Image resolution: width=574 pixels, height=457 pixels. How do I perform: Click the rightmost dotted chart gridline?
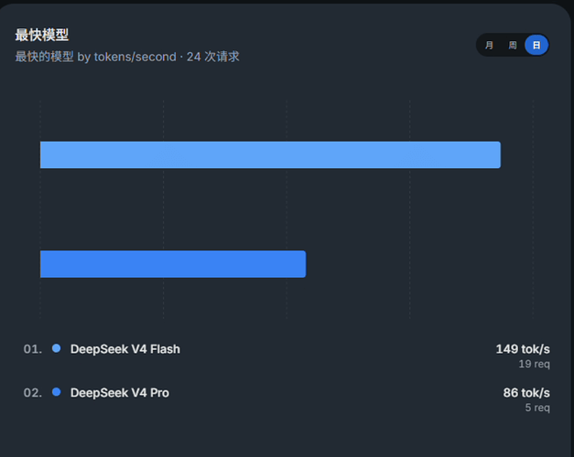coord(533,209)
